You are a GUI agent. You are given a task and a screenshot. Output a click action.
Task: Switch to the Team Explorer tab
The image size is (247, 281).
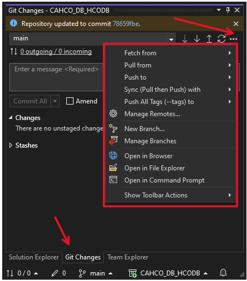pos(128,257)
